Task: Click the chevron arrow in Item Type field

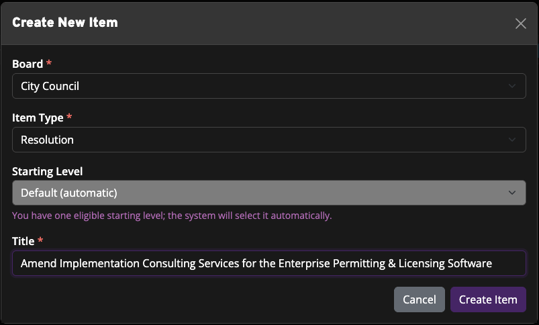Action: (512, 140)
